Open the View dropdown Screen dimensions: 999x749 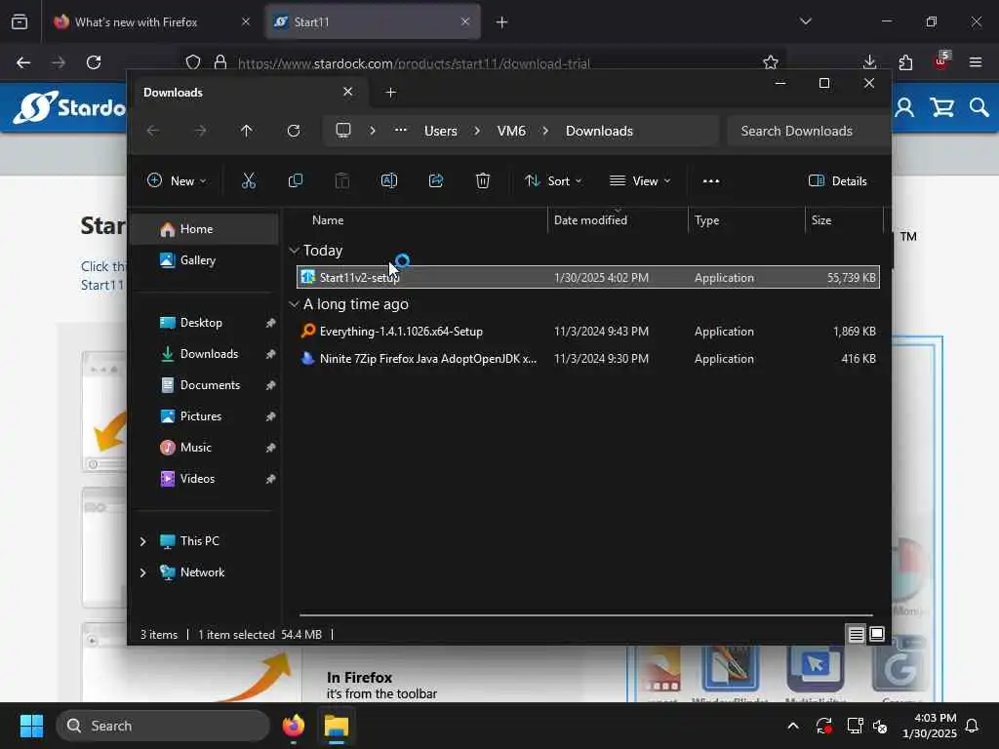[x=640, y=180]
